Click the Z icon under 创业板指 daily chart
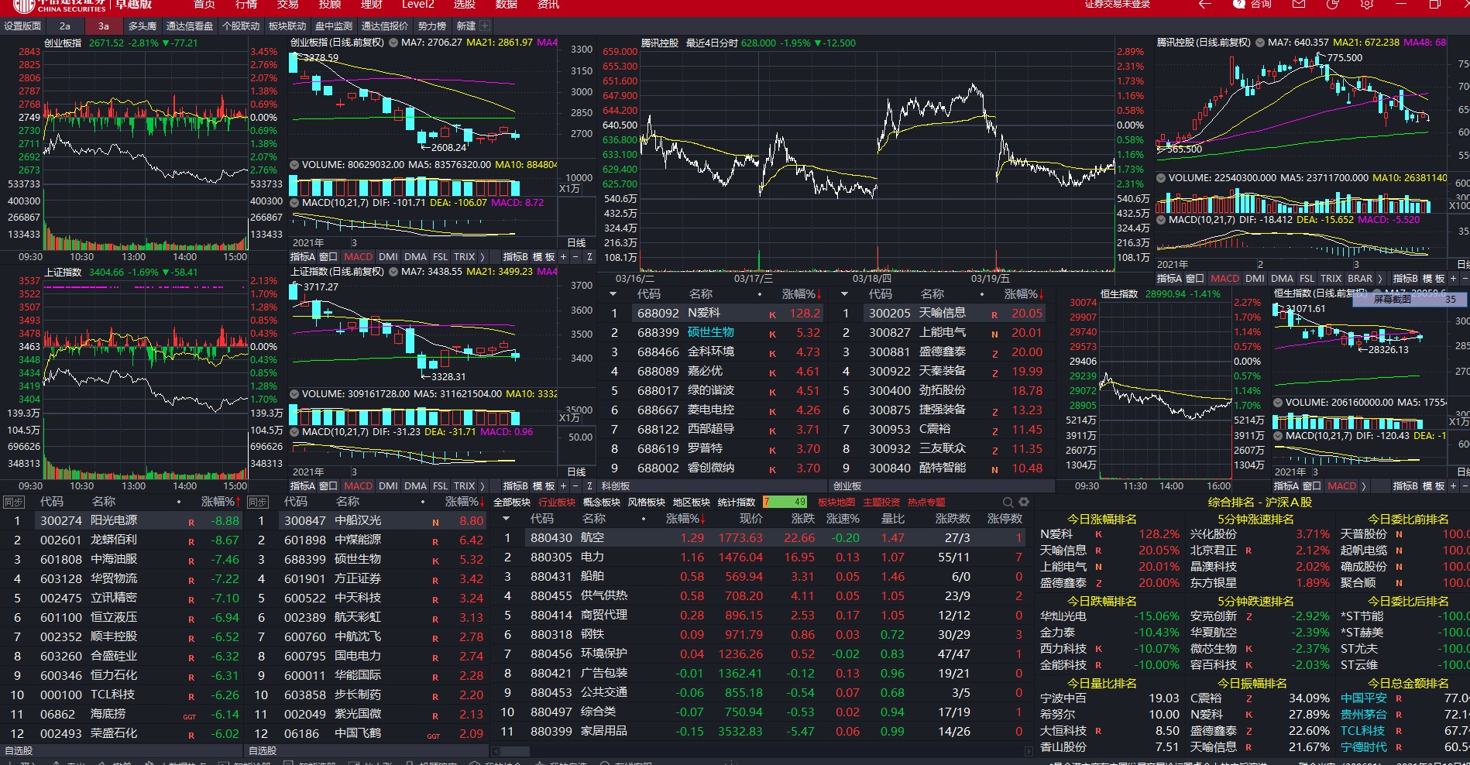This screenshot has height=765, width=1470. pyautogui.click(x=589, y=257)
